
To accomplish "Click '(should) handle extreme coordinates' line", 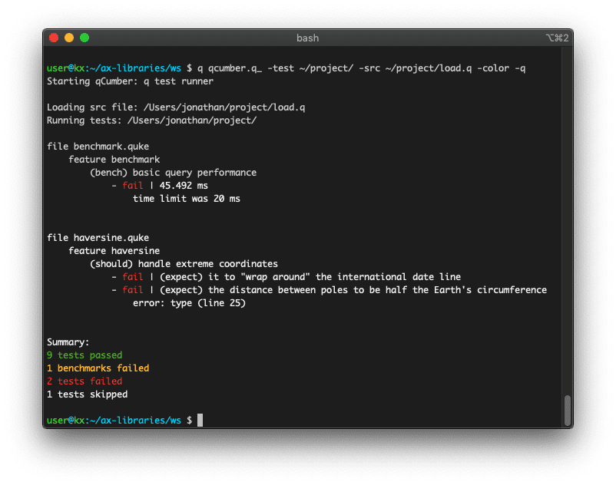I will coord(184,264).
